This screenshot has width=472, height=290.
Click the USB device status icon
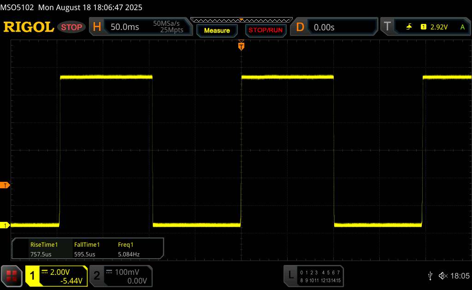430,276
